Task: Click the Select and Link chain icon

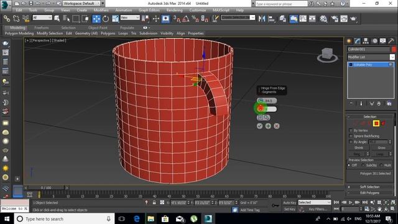Action: click(x=7, y=19)
